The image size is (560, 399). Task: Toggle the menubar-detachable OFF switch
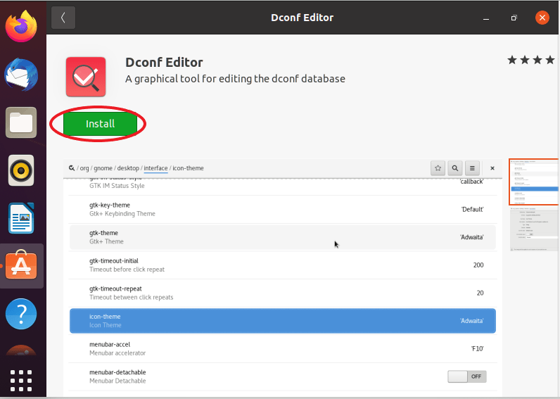click(467, 376)
